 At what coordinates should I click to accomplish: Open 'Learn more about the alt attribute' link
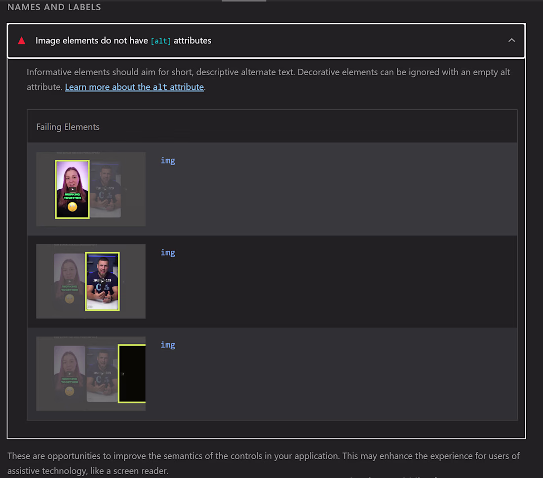coord(134,87)
